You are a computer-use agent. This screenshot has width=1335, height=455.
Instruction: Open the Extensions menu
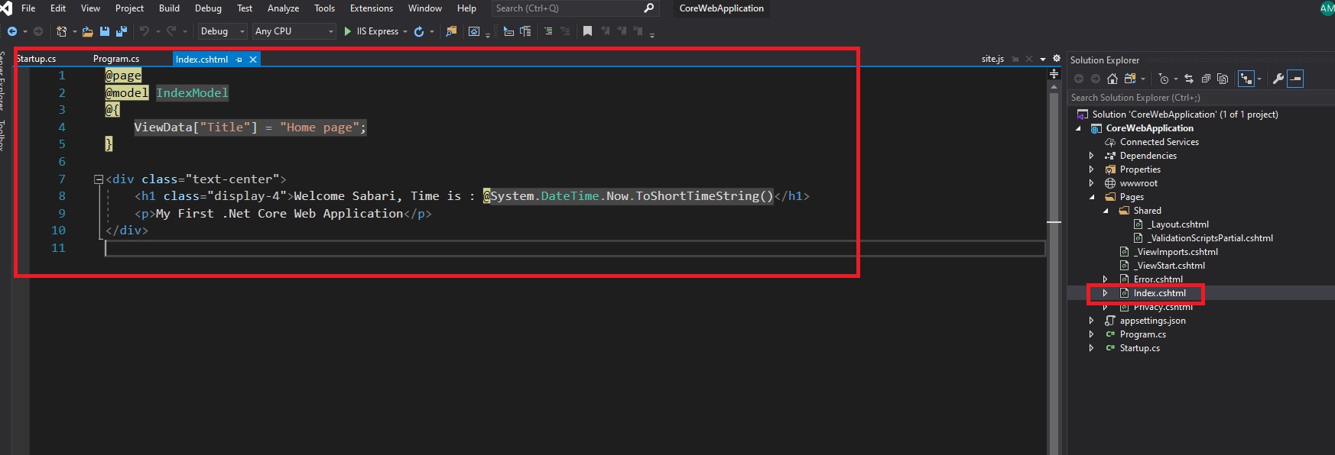tap(372, 8)
